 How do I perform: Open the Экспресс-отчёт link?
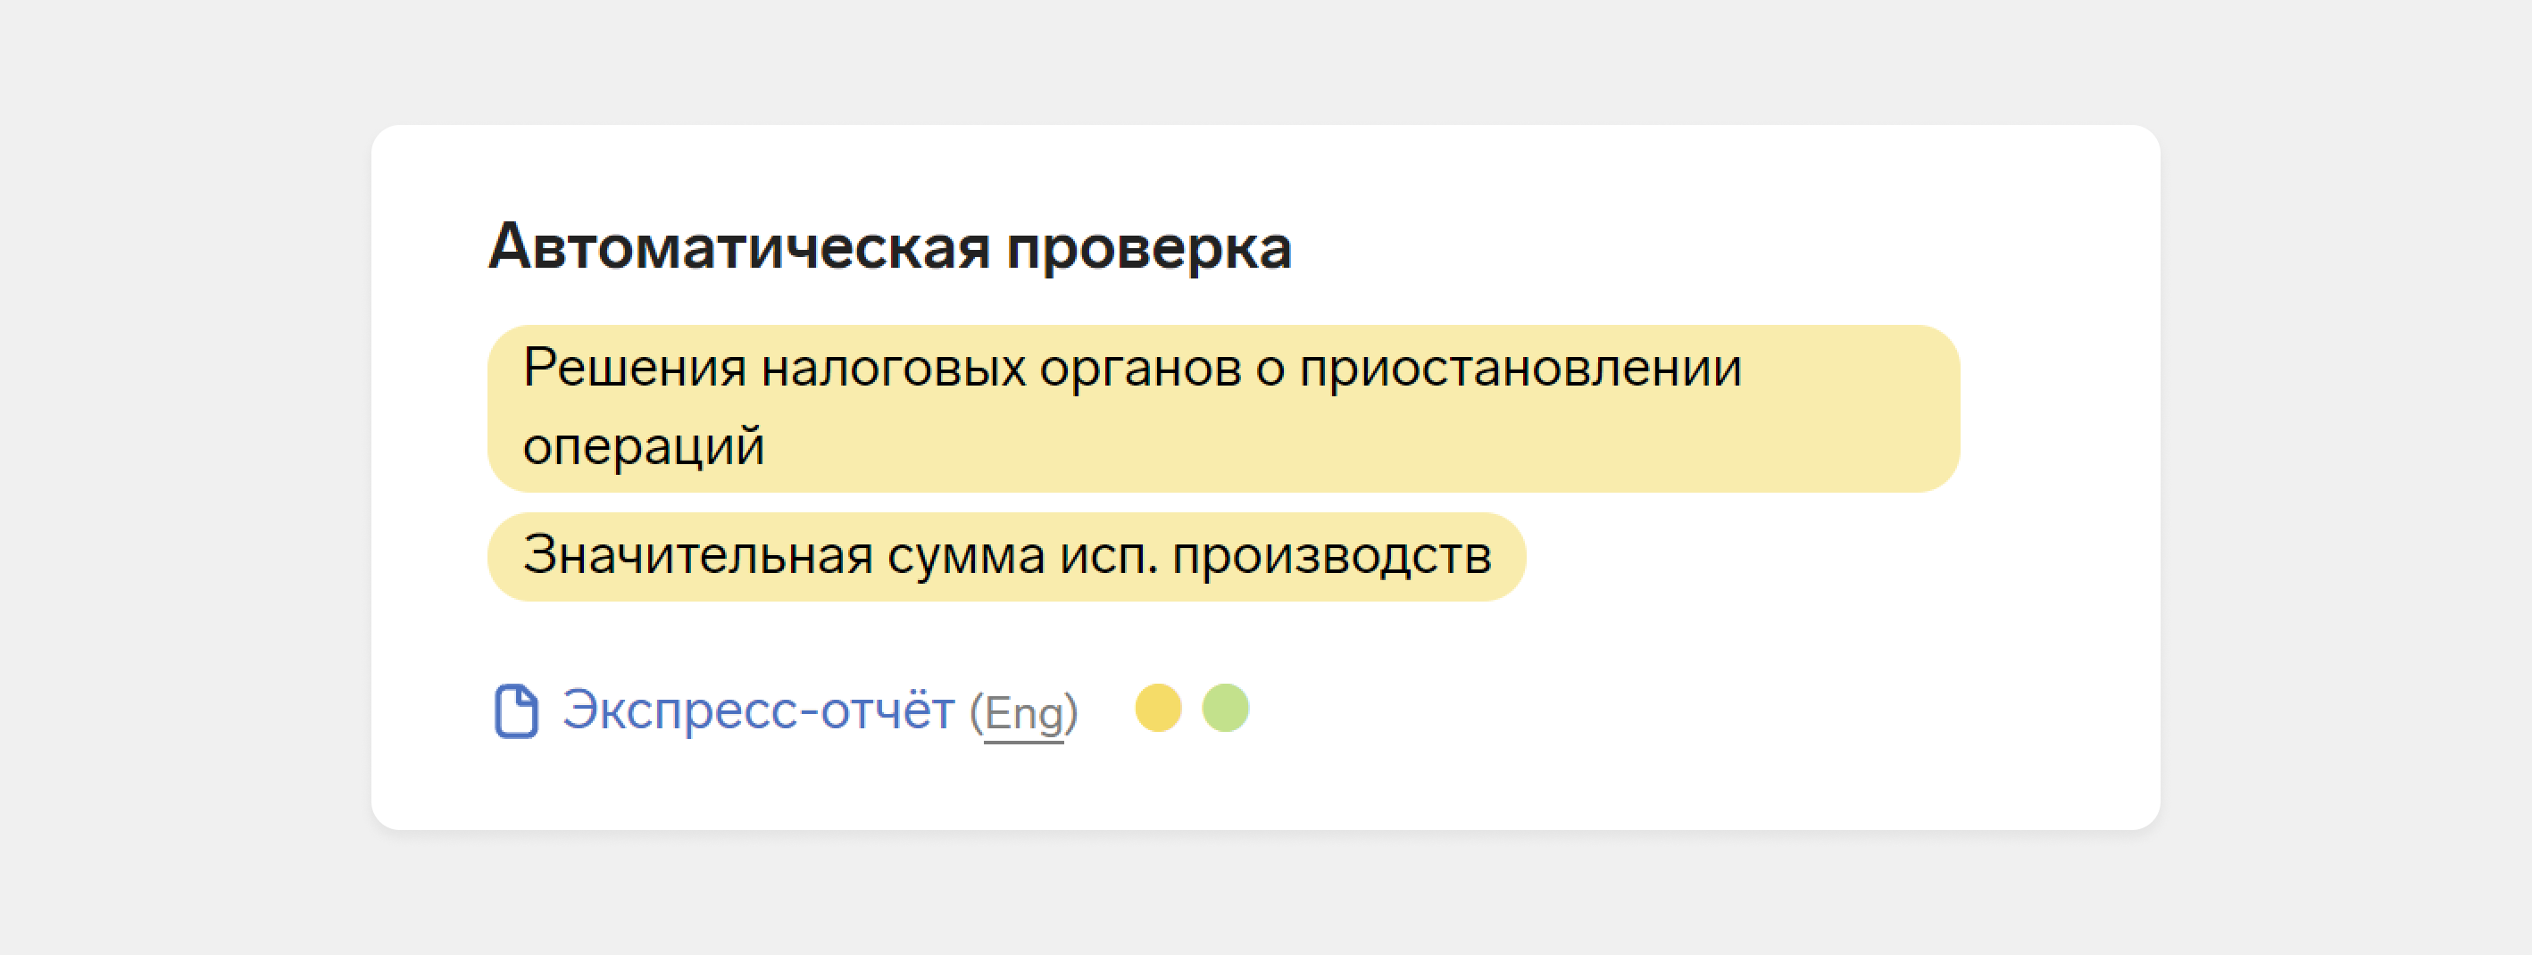click(x=758, y=710)
